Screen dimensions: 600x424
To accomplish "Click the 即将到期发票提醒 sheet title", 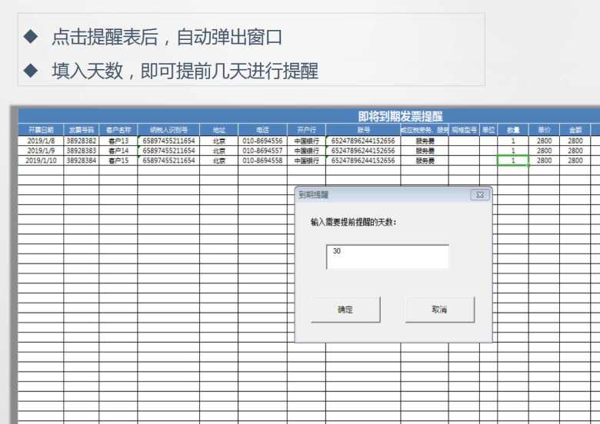I will 400,117.
